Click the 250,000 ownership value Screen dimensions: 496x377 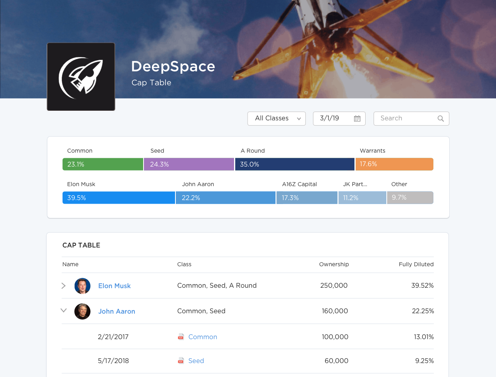click(x=334, y=285)
